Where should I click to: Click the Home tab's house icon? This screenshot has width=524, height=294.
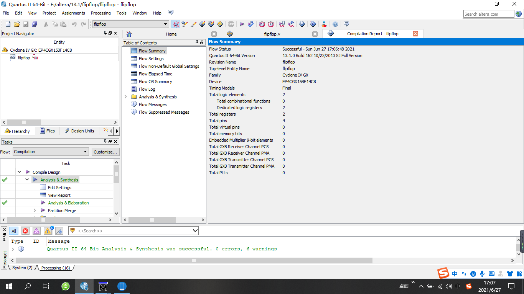129,34
